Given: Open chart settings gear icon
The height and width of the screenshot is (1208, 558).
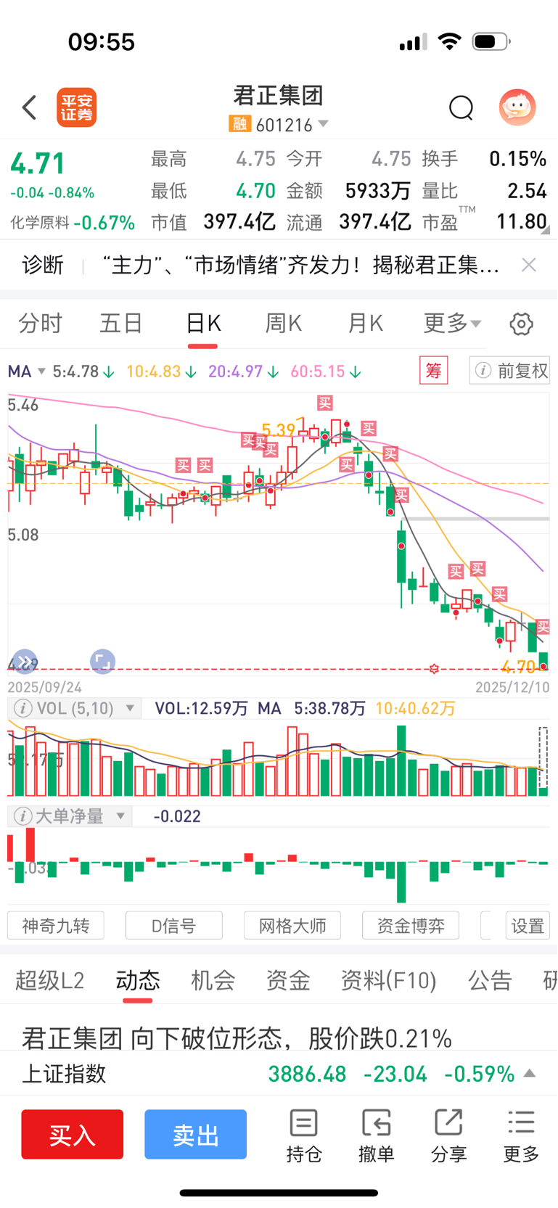Looking at the screenshot, I should pyautogui.click(x=521, y=324).
